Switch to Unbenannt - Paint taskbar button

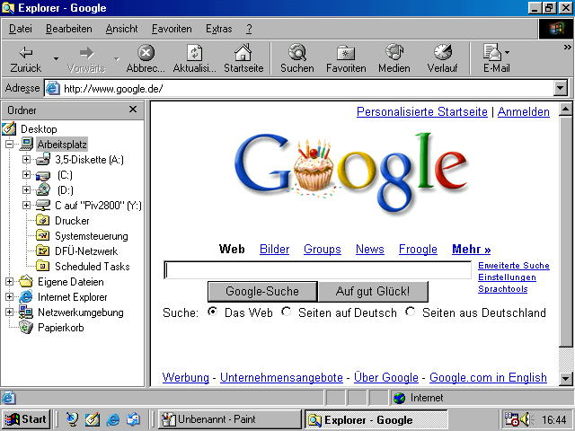tap(229, 419)
